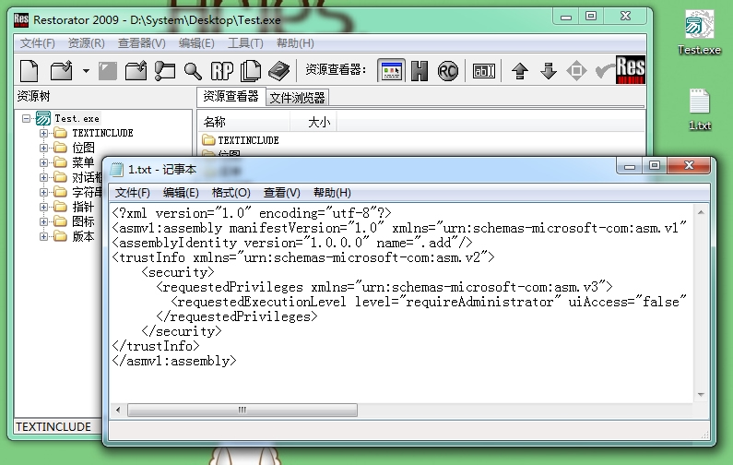Click the grayed diamond navigation icon

(x=576, y=71)
